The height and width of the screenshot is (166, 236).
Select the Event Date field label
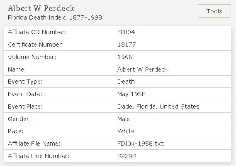[x=25, y=94]
